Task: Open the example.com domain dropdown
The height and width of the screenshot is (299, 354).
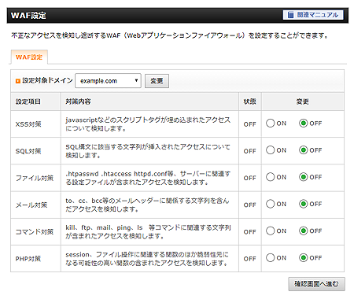Action: [108, 81]
